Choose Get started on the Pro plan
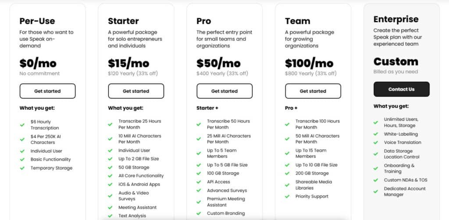The image size is (449, 220). pyautogui.click(x=224, y=91)
